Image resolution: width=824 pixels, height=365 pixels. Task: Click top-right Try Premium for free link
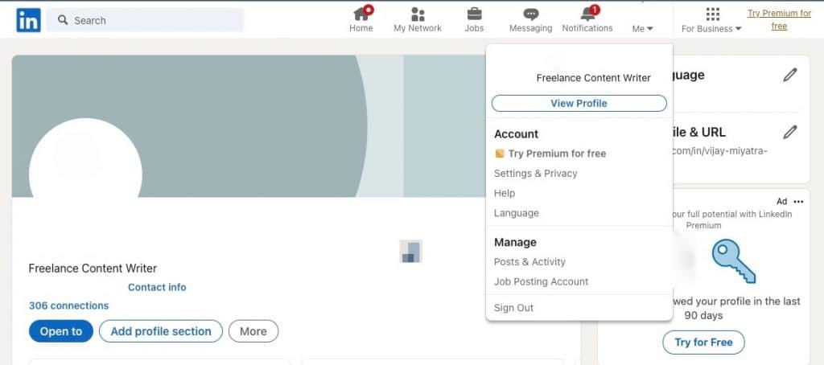(779, 19)
